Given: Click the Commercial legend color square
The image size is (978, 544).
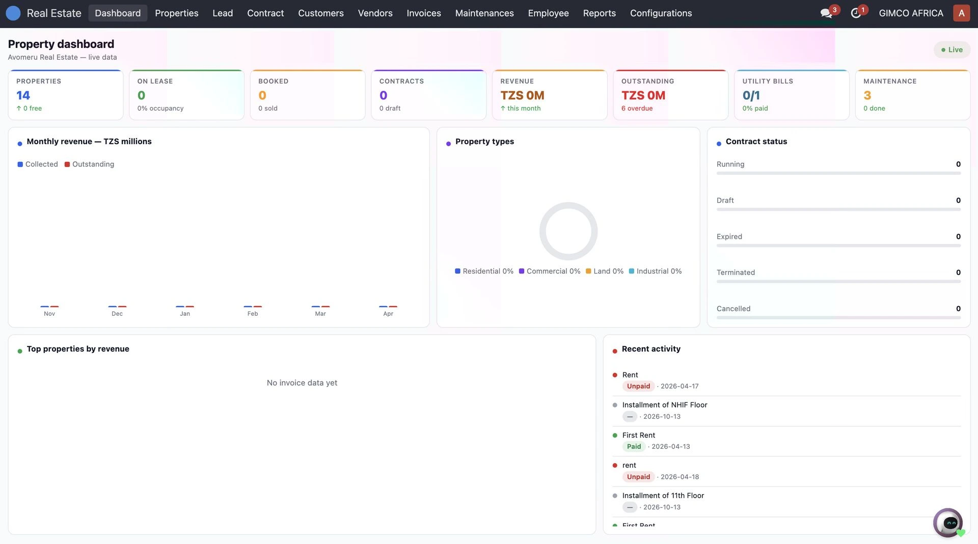Looking at the screenshot, I should (x=522, y=271).
